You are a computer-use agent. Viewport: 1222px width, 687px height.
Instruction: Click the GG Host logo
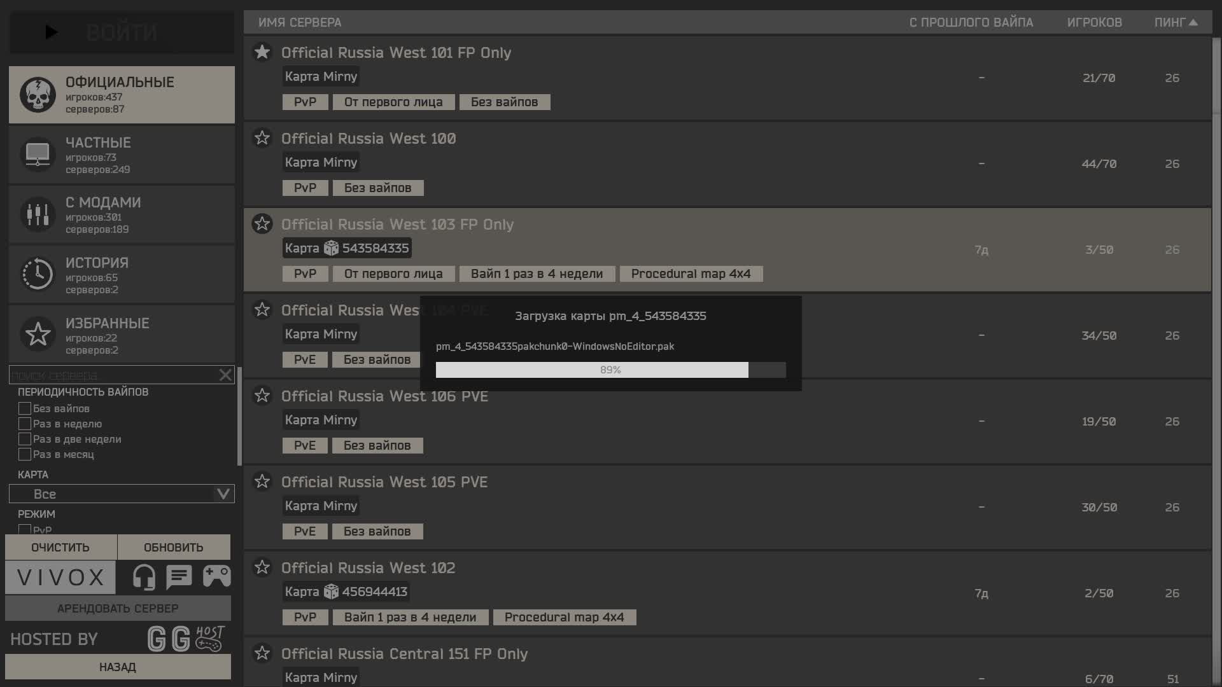click(x=186, y=639)
